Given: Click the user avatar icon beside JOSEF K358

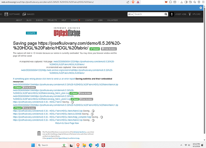Looking at the screenshot, I should pyautogui.click(x=172, y=14).
